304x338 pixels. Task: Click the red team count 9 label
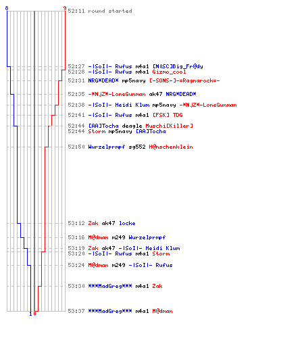(x=65, y=8)
